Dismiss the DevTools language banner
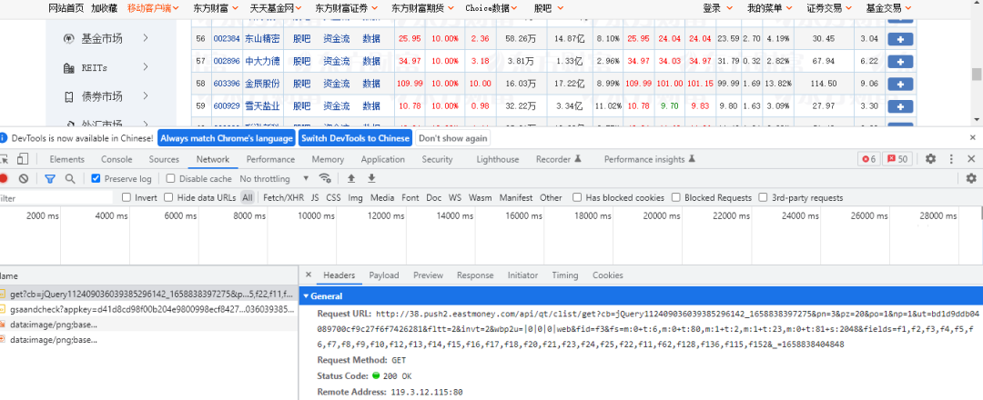Image resolution: width=983 pixels, height=400 pixels. (x=973, y=137)
